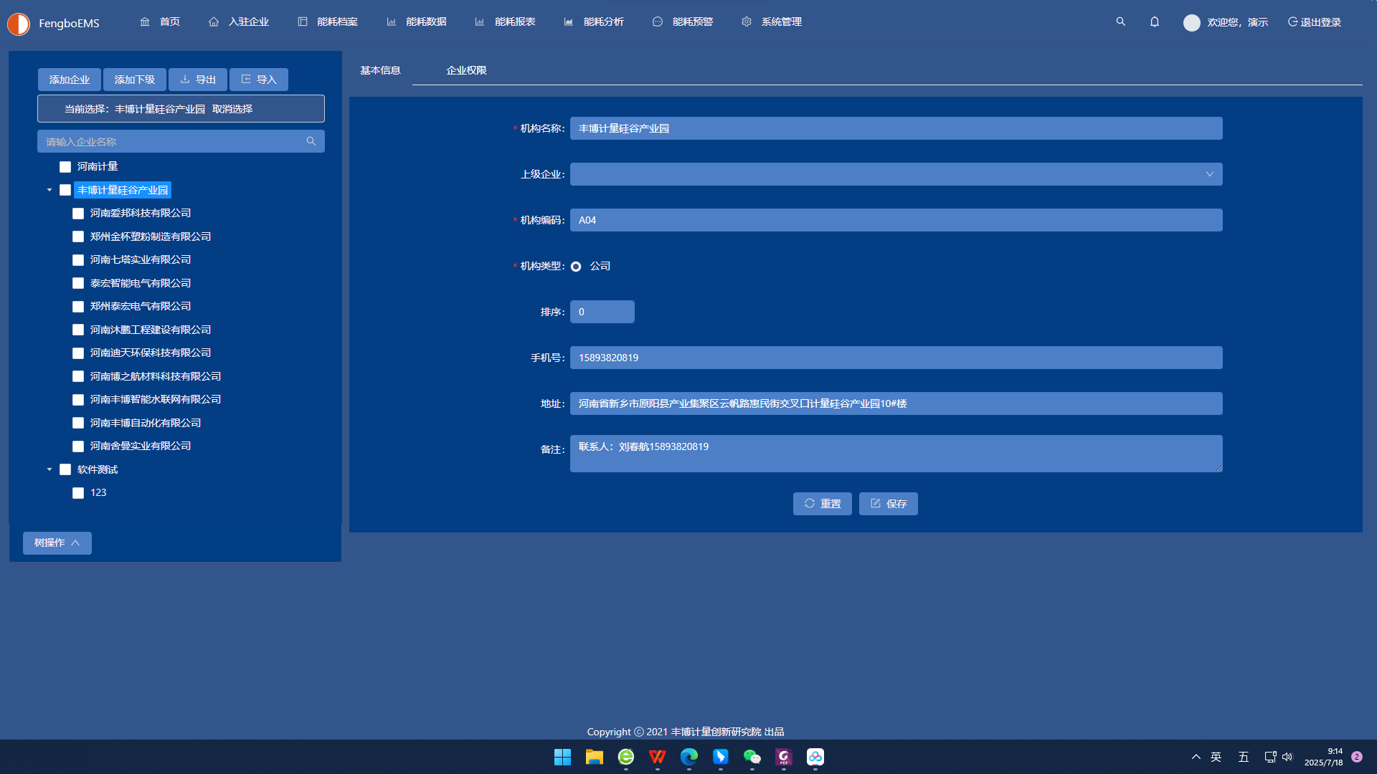Switch to the 企业权限 tab
Screen dimensions: 1377x774
pyautogui.click(x=466, y=70)
